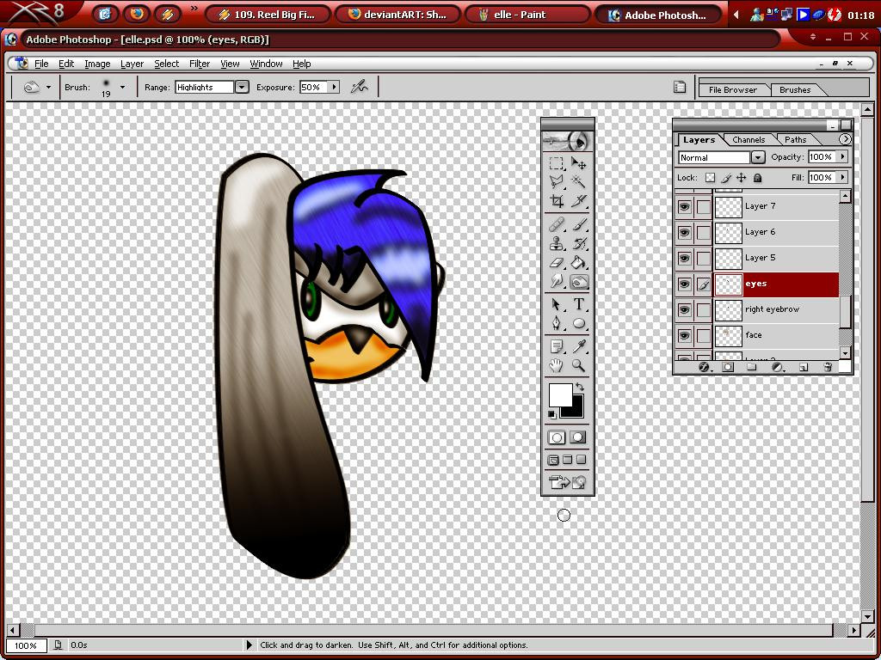This screenshot has width=881, height=660.
Task: Open the File Browser palette tab
Action: point(733,89)
